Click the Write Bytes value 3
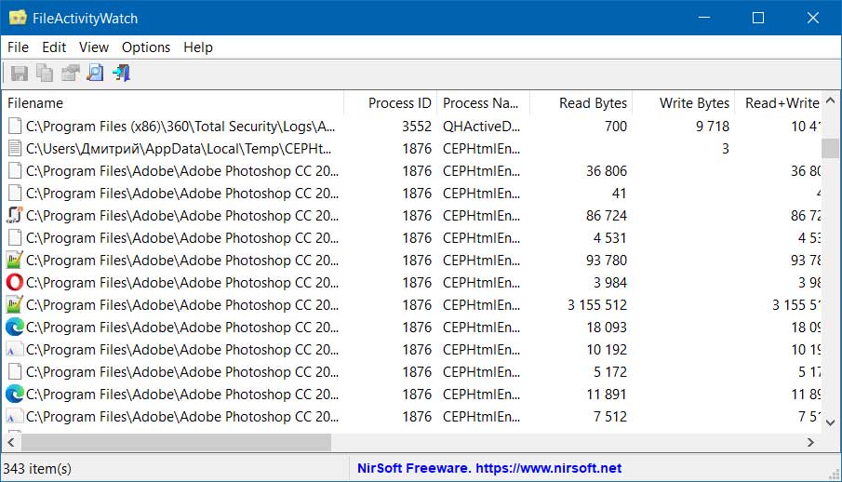This screenshot has height=482, width=842. point(726,148)
